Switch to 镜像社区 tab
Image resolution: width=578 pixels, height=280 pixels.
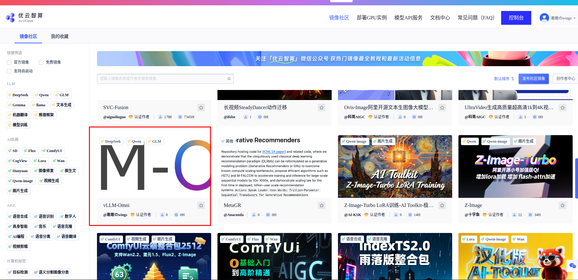pos(28,36)
